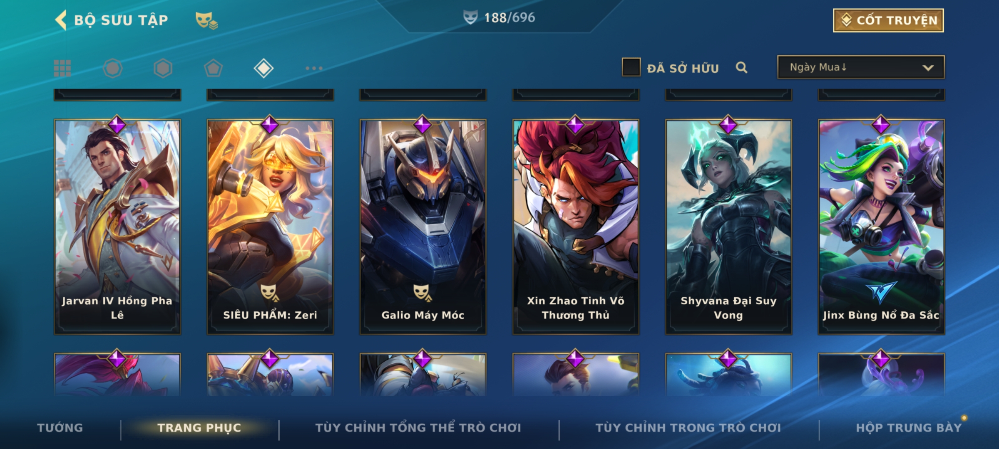Go back using the Bộ Sưu Tập arrow
999x449 pixels.
(x=61, y=20)
